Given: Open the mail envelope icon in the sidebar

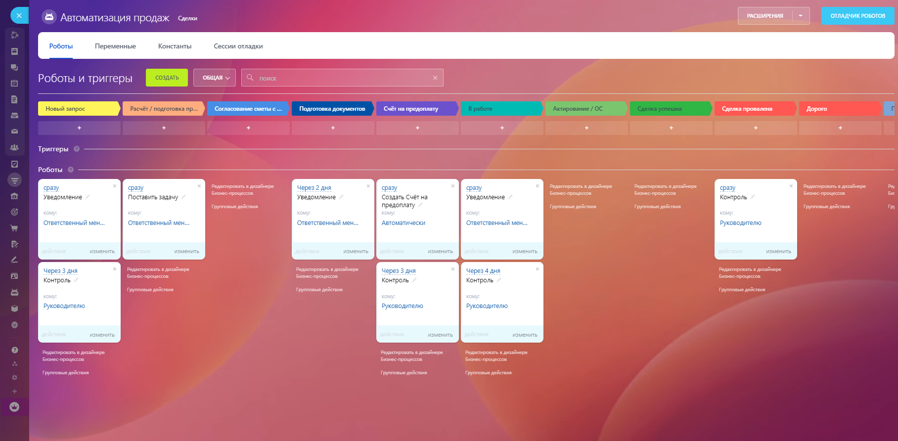Looking at the screenshot, I should (x=14, y=132).
